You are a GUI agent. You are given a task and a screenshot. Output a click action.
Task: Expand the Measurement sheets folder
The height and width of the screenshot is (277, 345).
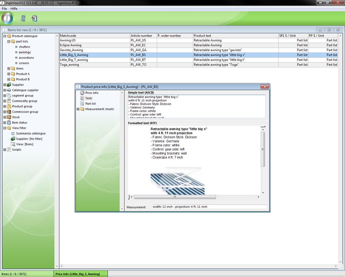click(x=78, y=109)
